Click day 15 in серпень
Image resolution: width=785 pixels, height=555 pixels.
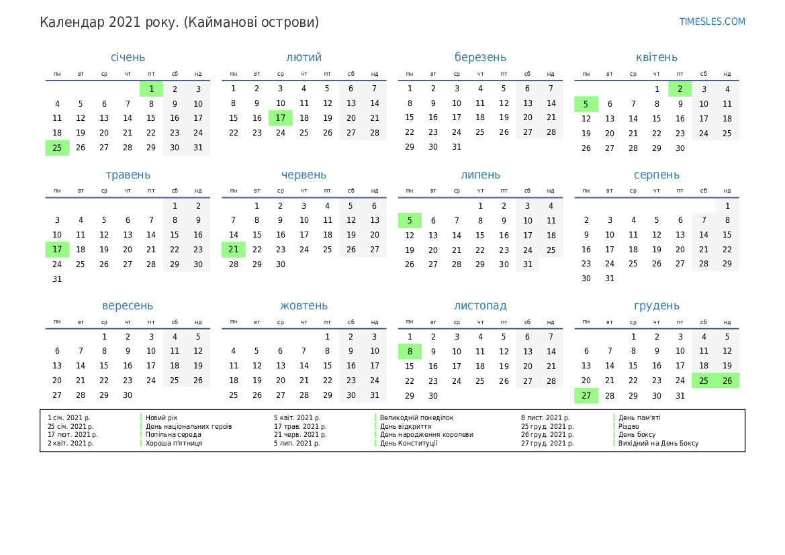tap(727, 235)
